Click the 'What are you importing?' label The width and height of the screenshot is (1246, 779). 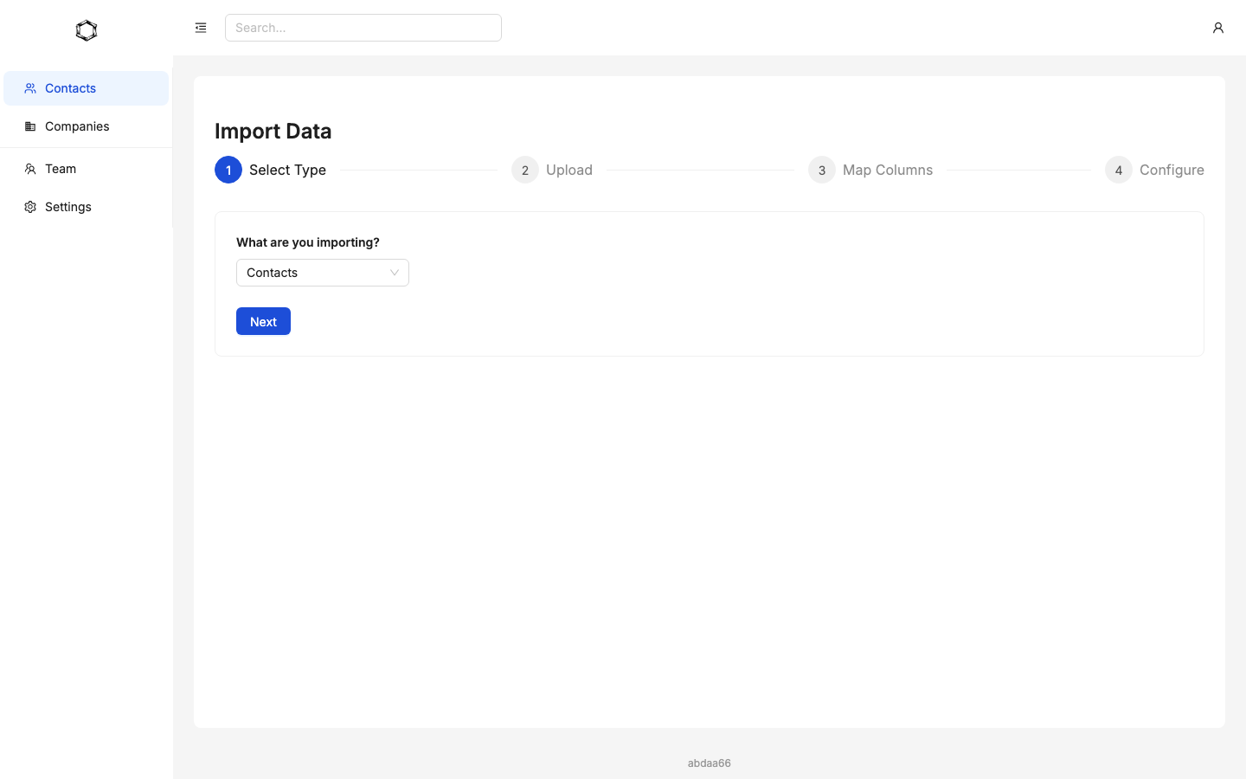tap(308, 242)
